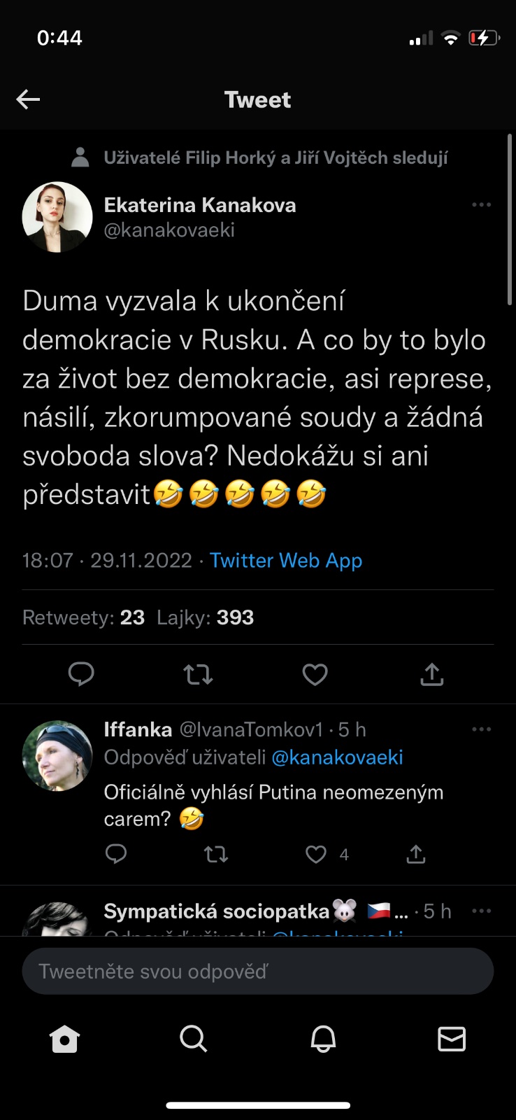Like Iffanka's reply
This screenshot has width=516, height=1120.
[x=316, y=854]
